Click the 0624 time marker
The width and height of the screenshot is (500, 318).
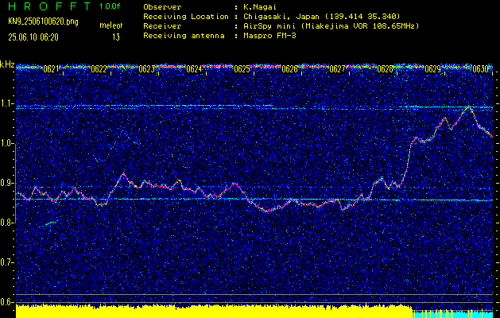[194, 69]
